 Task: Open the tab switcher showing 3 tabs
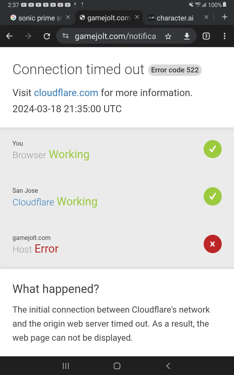[206, 36]
